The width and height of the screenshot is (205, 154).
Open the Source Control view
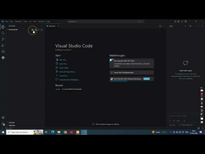(3, 39)
